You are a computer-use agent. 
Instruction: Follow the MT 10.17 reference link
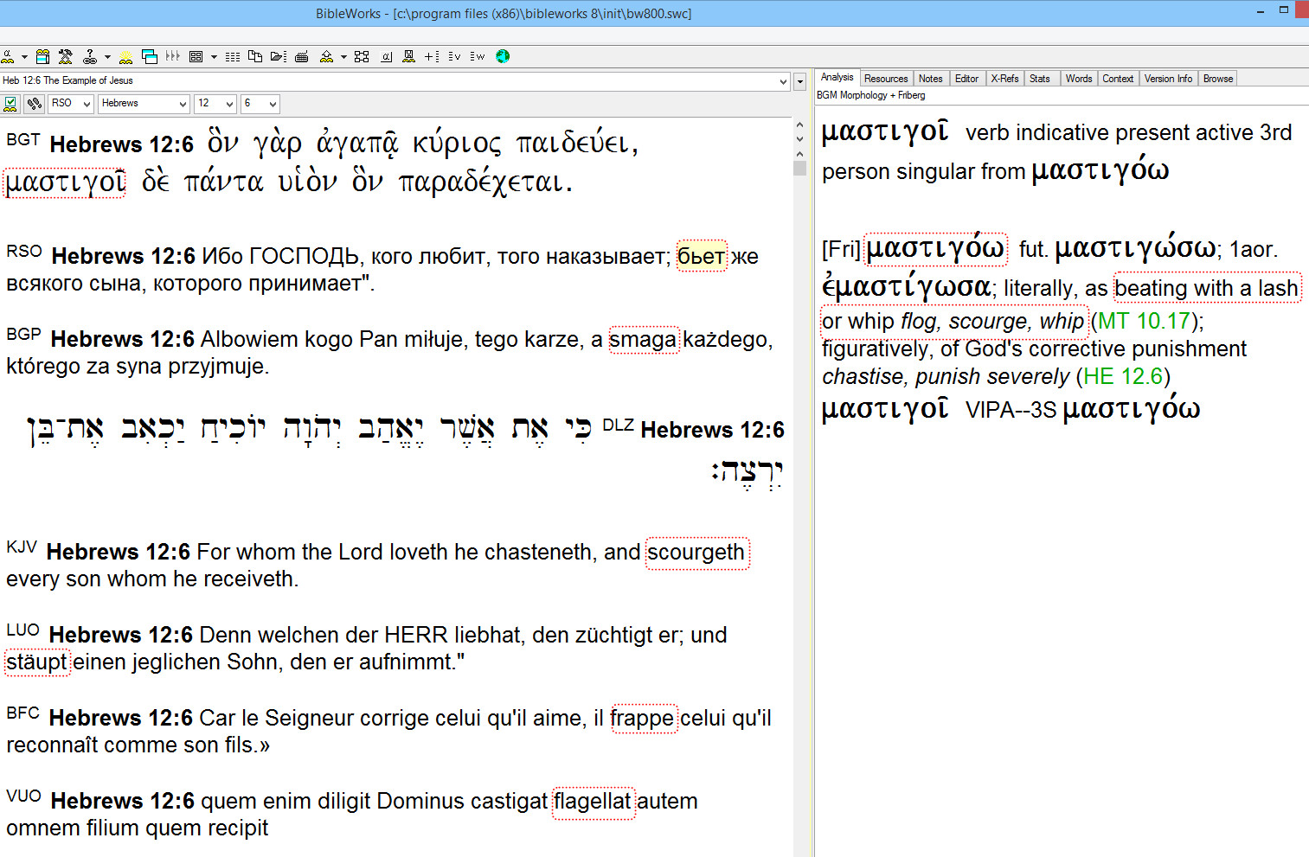[x=1145, y=321]
